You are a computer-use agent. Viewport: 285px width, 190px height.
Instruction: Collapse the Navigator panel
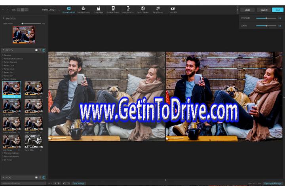(x=4, y=18)
